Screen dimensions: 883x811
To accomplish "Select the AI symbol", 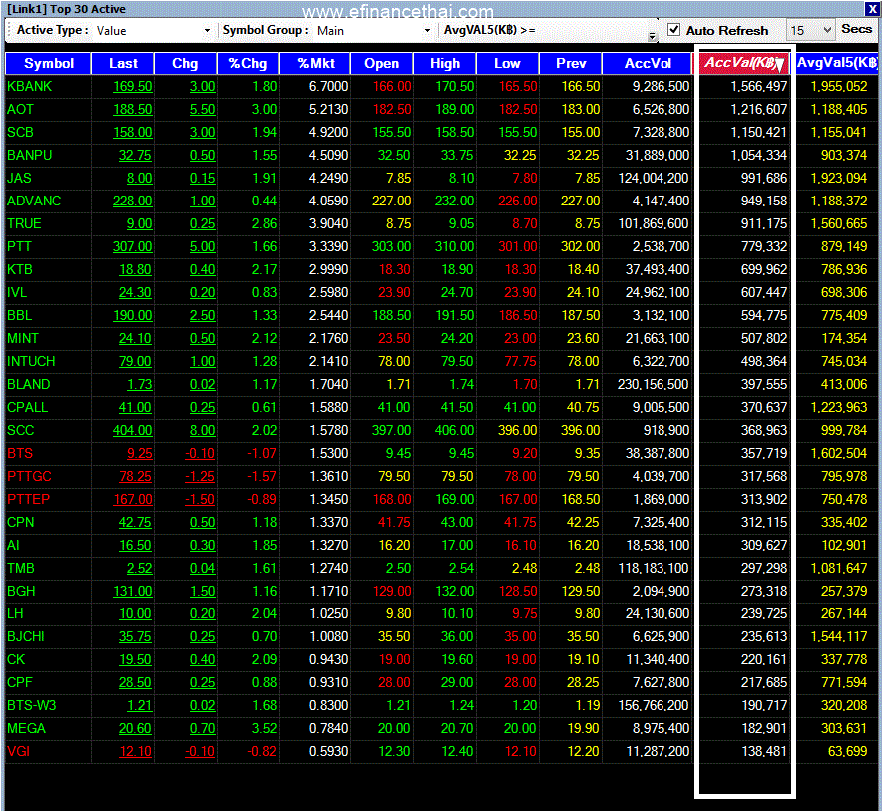I will [13, 546].
